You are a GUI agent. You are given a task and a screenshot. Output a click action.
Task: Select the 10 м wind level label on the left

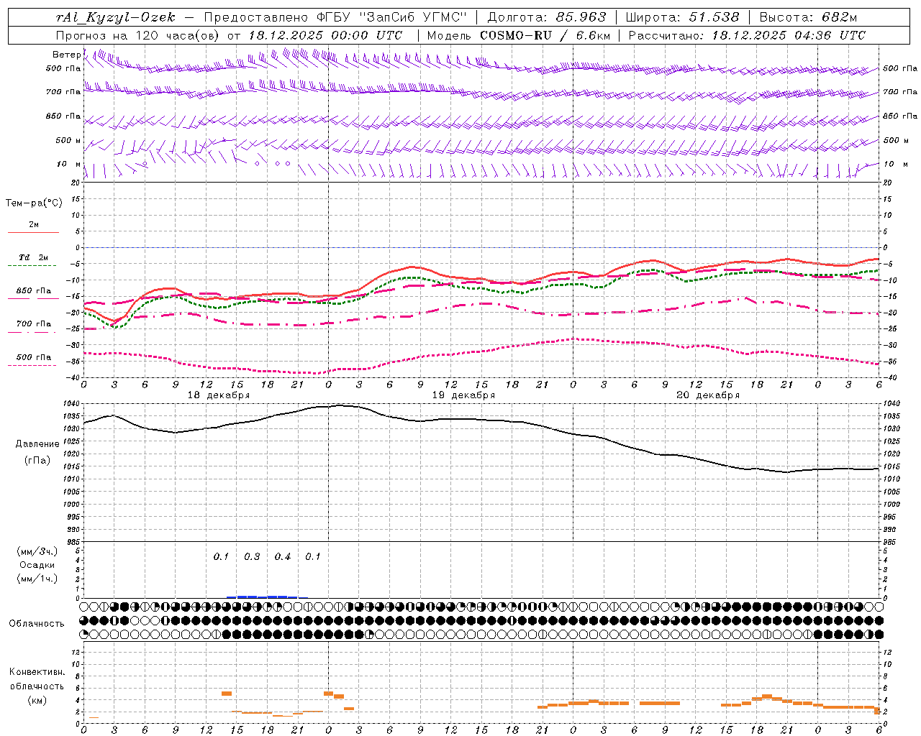click(x=69, y=164)
